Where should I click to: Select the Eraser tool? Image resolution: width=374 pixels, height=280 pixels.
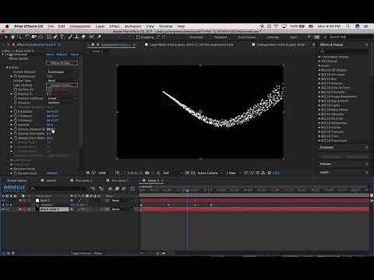(83, 37)
